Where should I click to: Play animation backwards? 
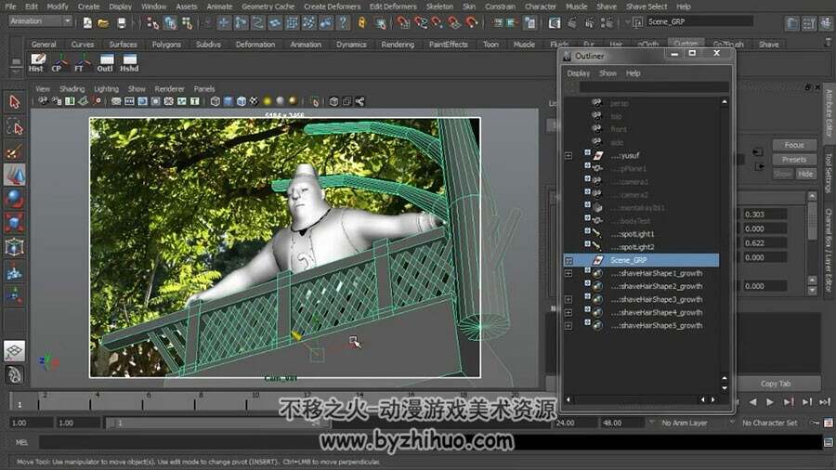(x=752, y=402)
